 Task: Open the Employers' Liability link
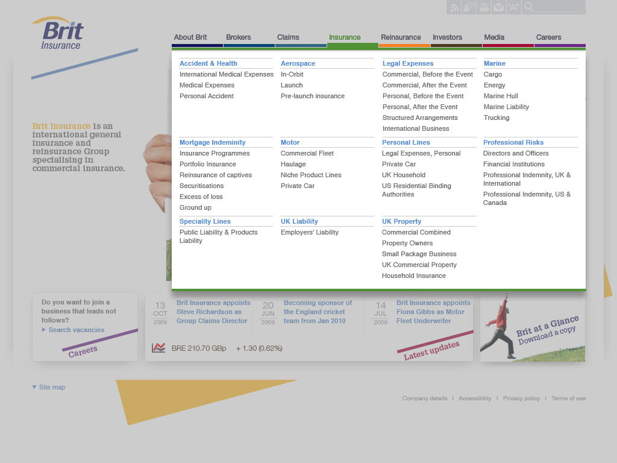pos(310,232)
